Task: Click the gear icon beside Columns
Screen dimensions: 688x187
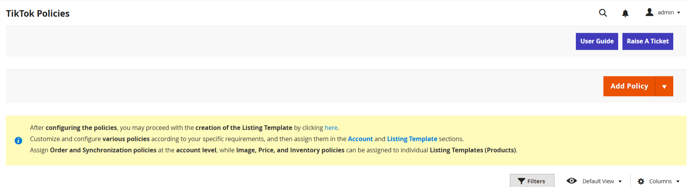Action: 641,181
